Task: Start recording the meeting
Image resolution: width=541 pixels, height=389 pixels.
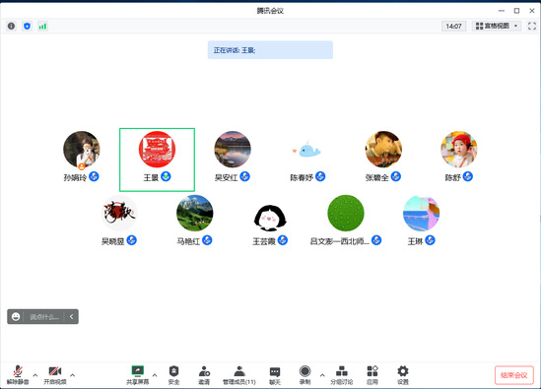Action: click(304, 375)
